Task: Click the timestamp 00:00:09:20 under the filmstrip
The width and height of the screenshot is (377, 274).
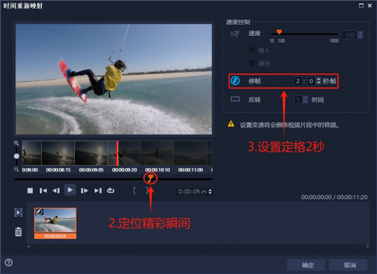Action: coord(125,170)
